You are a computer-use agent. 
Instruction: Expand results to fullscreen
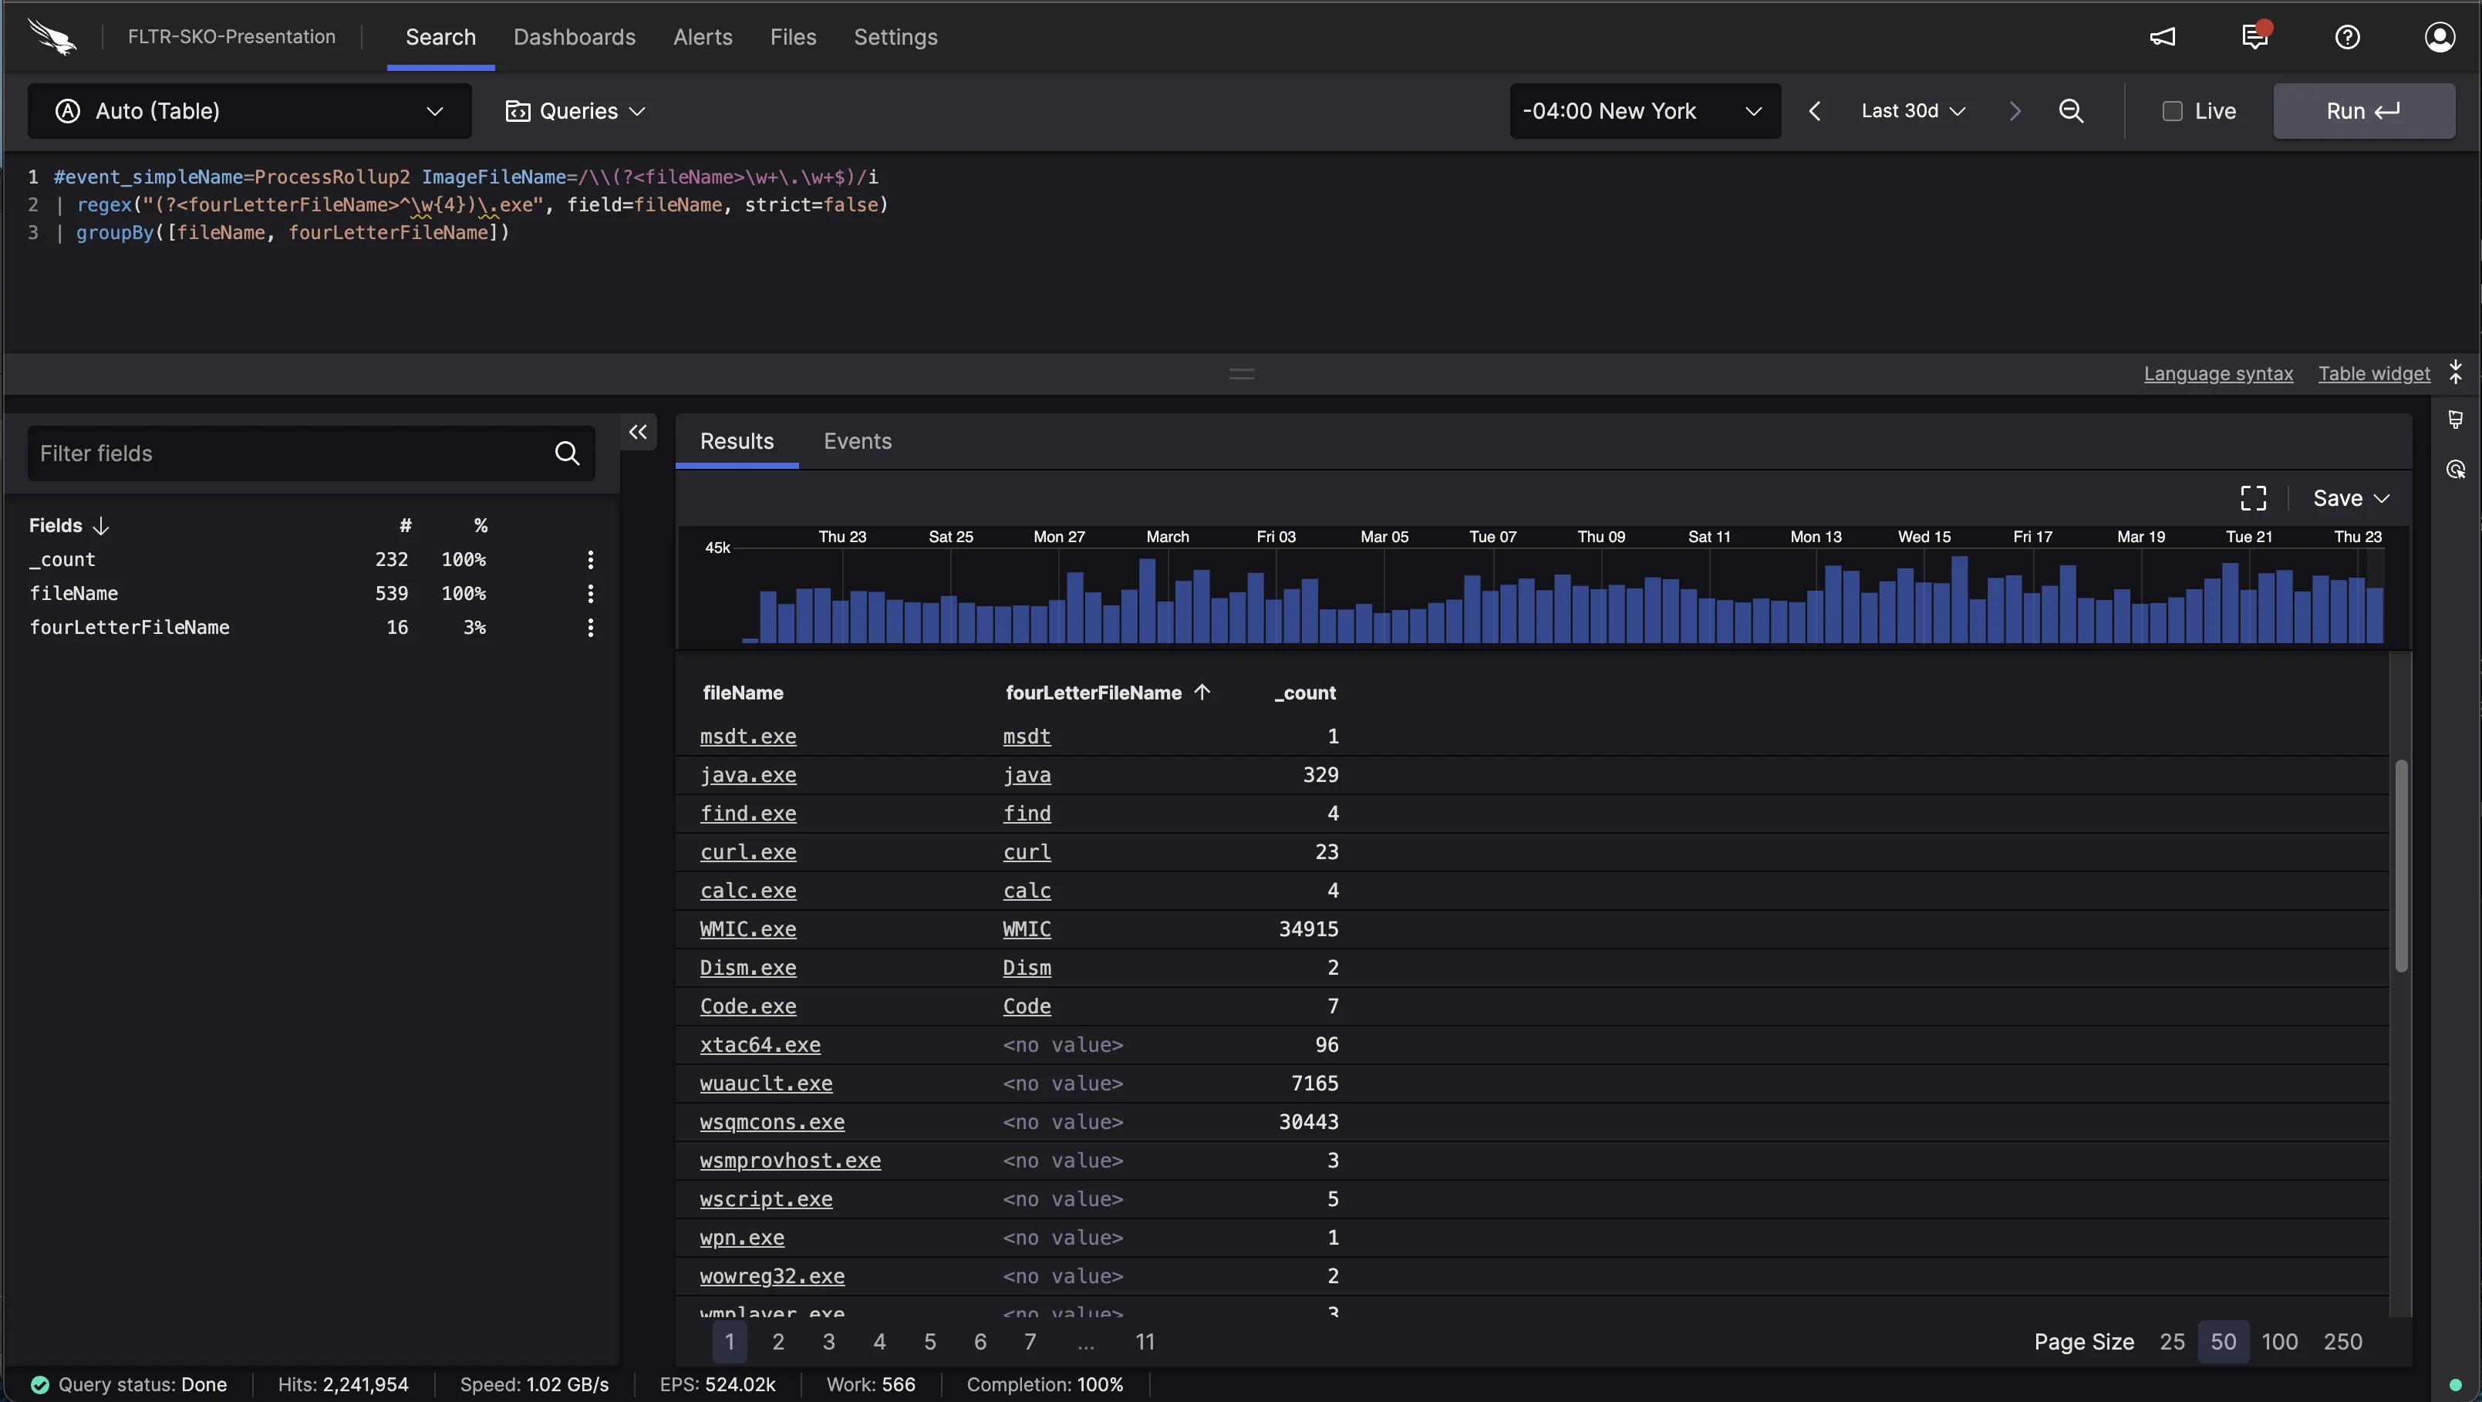click(x=2253, y=498)
